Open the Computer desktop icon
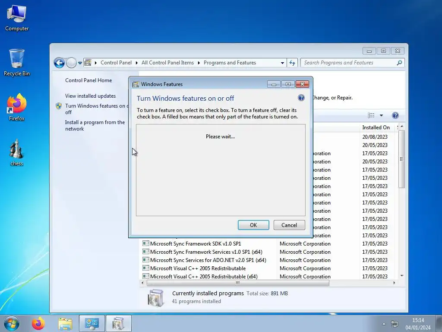The image size is (442, 332). tap(17, 18)
